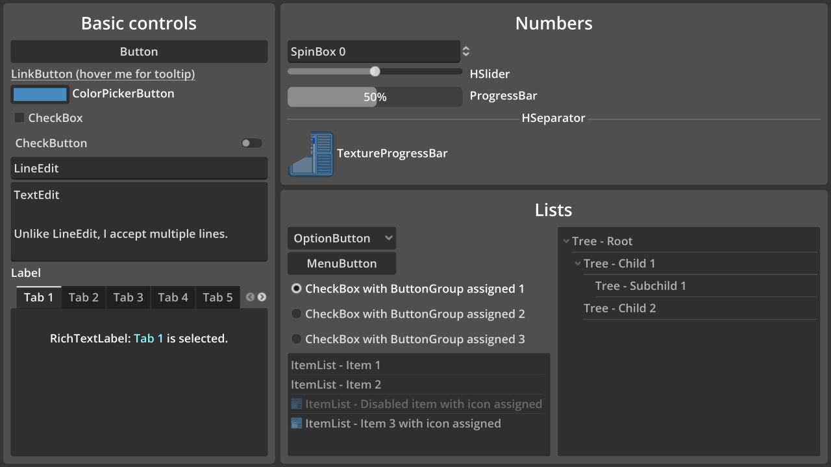Open the MenuButton menu
The image size is (831, 467).
(x=341, y=263)
